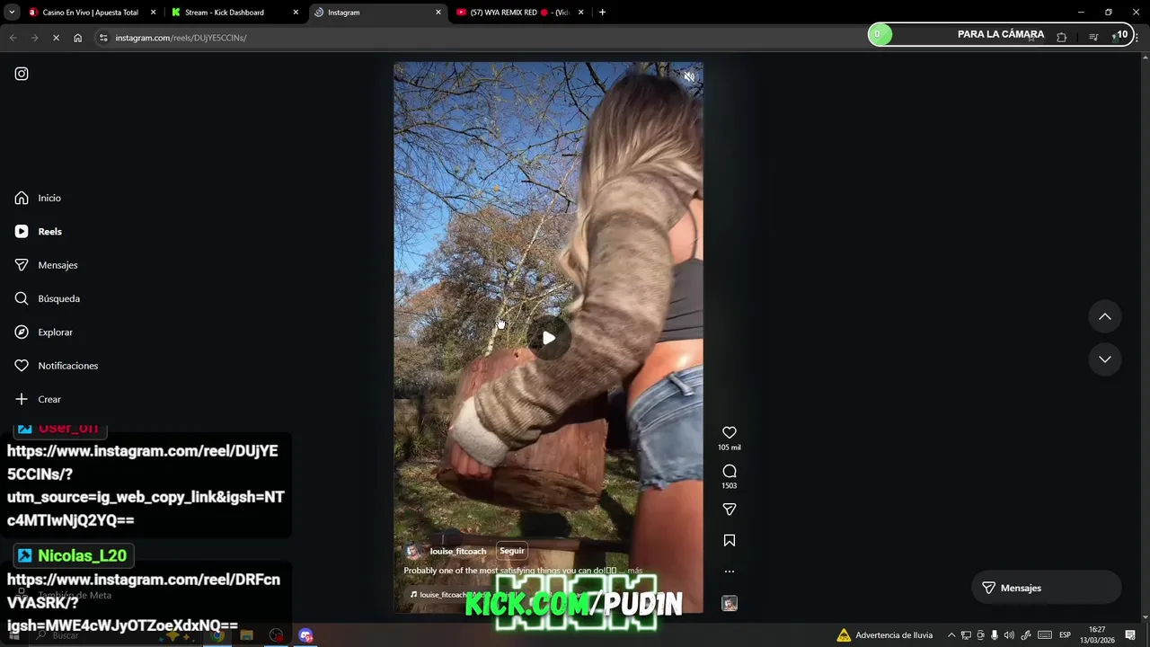
Task: Save the reel with the bookmark icon
Action: tap(730, 540)
